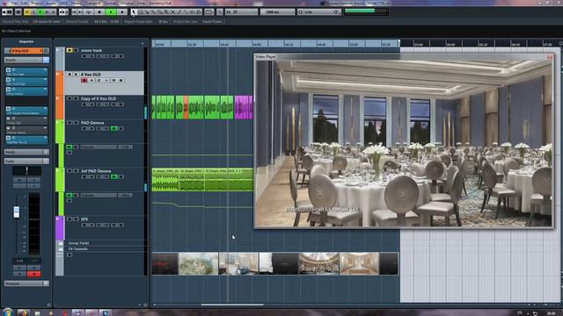This screenshot has width=563, height=316.
Task: Open the second insert slot dropdown arrow
Action: tap(45, 80)
